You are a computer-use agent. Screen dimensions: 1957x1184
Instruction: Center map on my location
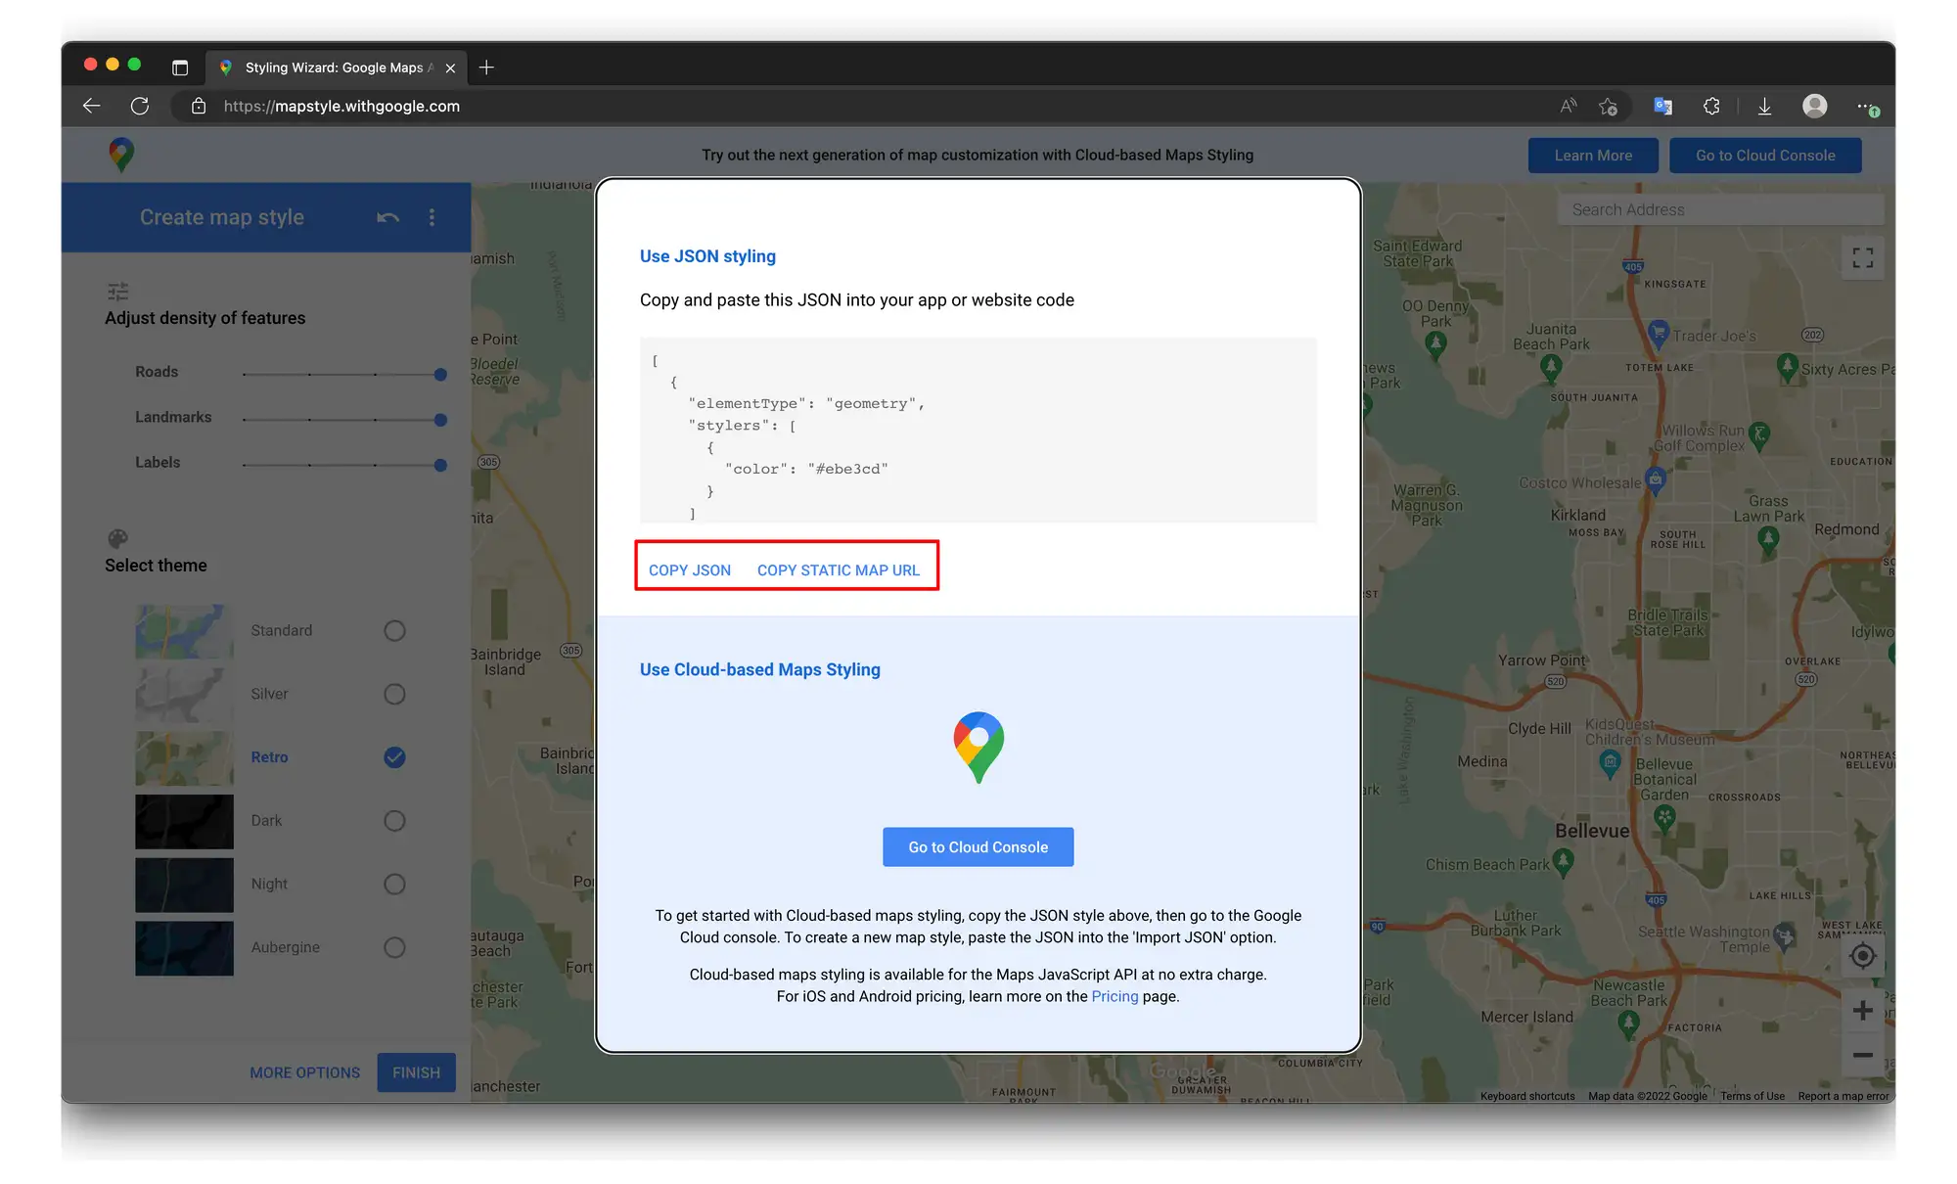1862,956
